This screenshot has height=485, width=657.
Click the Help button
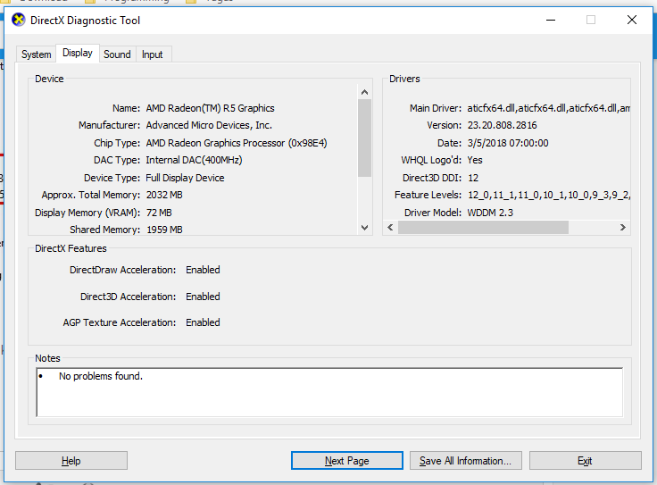[71, 461]
